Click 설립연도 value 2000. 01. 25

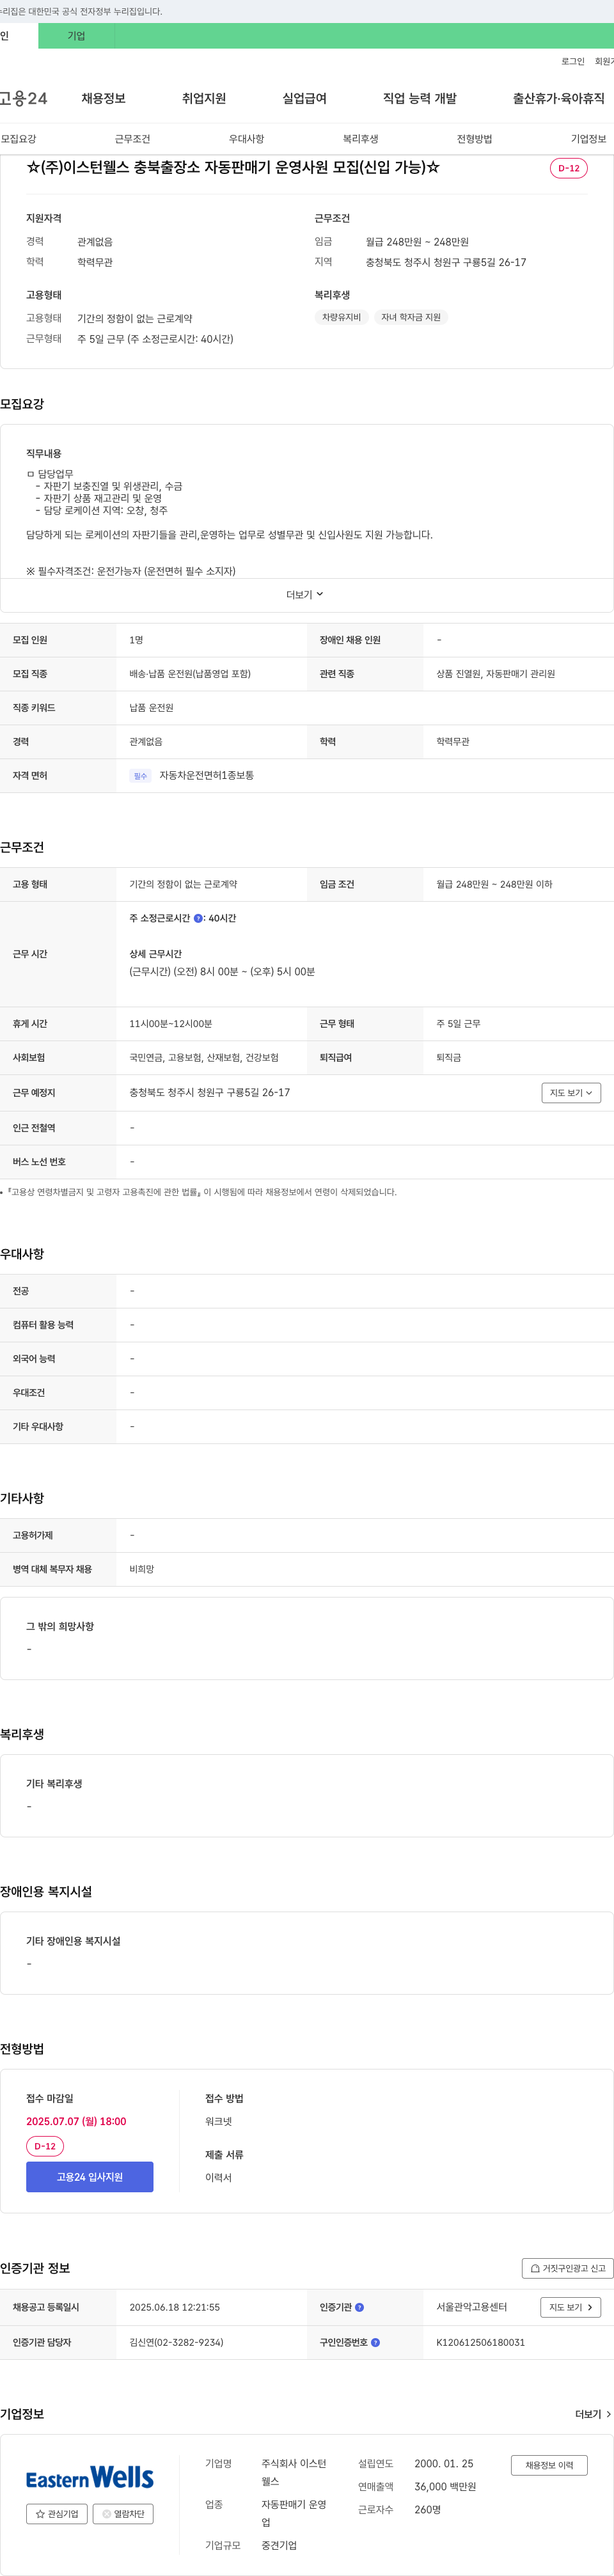coord(444,2463)
